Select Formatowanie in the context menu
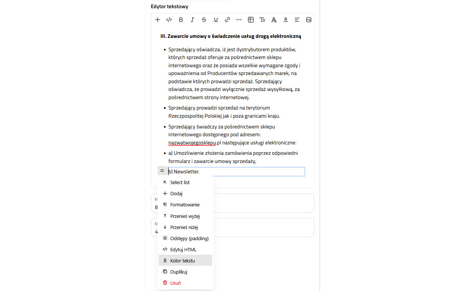Viewport: 463px width, 291px height. point(185,205)
